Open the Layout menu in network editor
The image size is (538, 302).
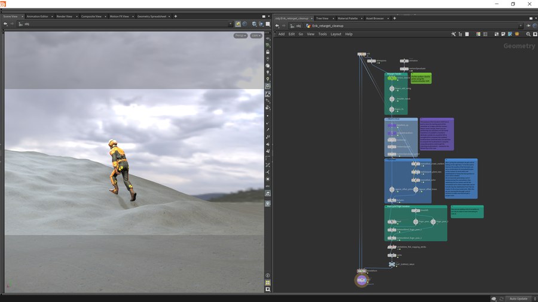click(x=336, y=34)
